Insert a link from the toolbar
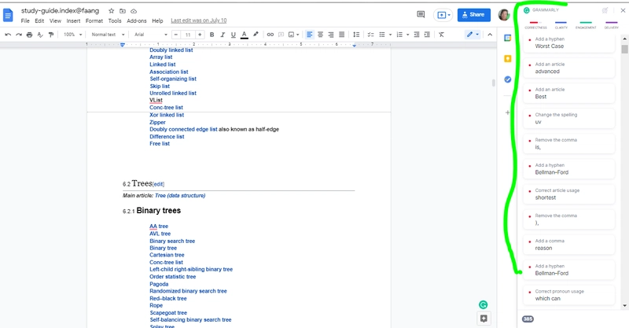 pyautogui.click(x=270, y=35)
